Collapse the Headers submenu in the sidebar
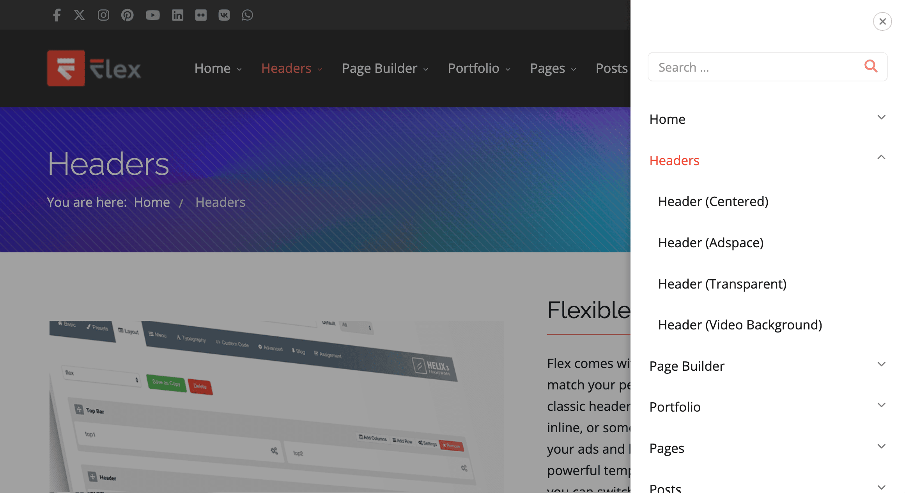Image resolution: width=905 pixels, height=493 pixels. pos(882,157)
